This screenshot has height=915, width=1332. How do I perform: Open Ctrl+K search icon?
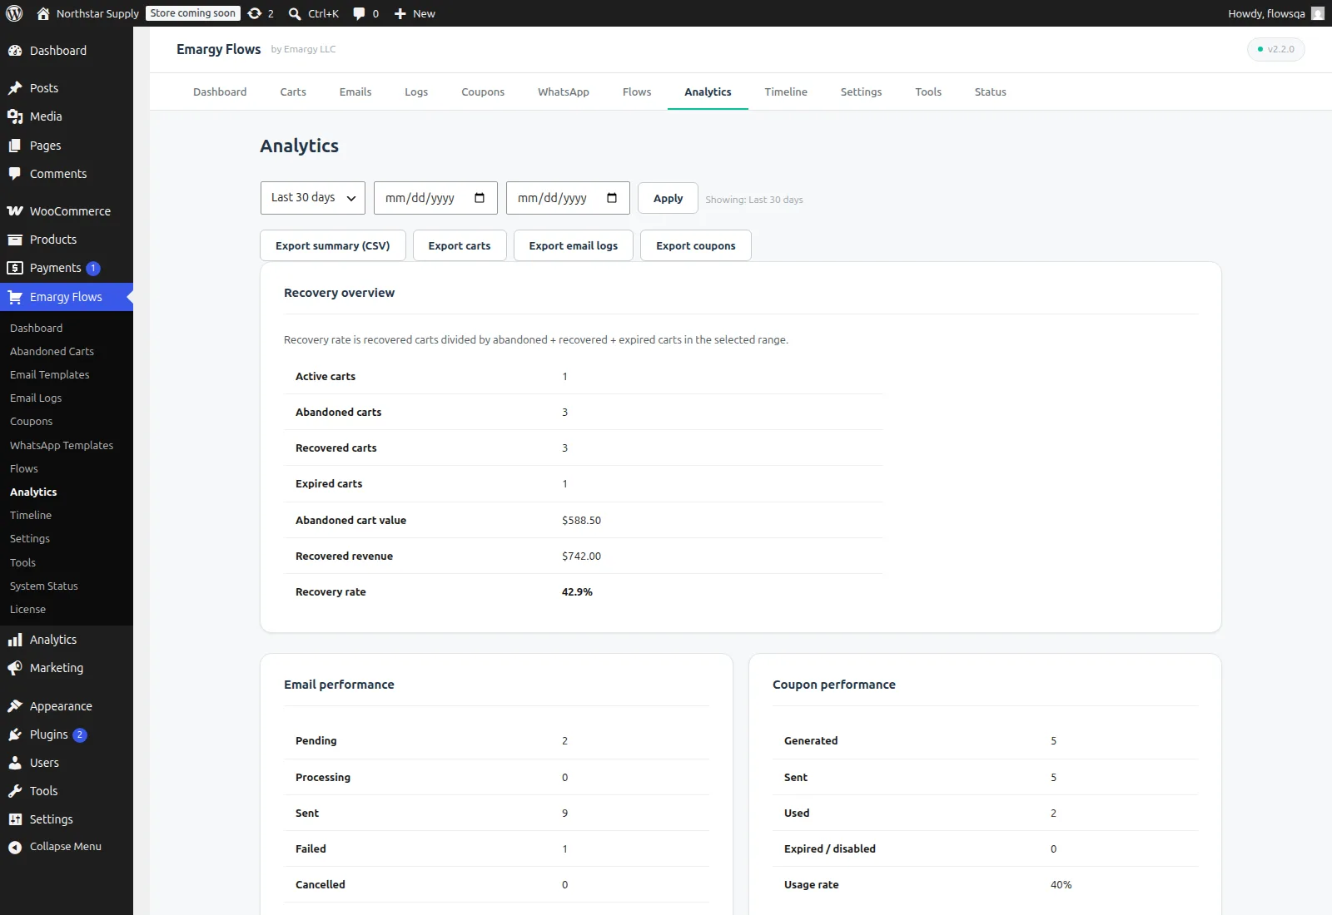pyautogui.click(x=295, y=13)
